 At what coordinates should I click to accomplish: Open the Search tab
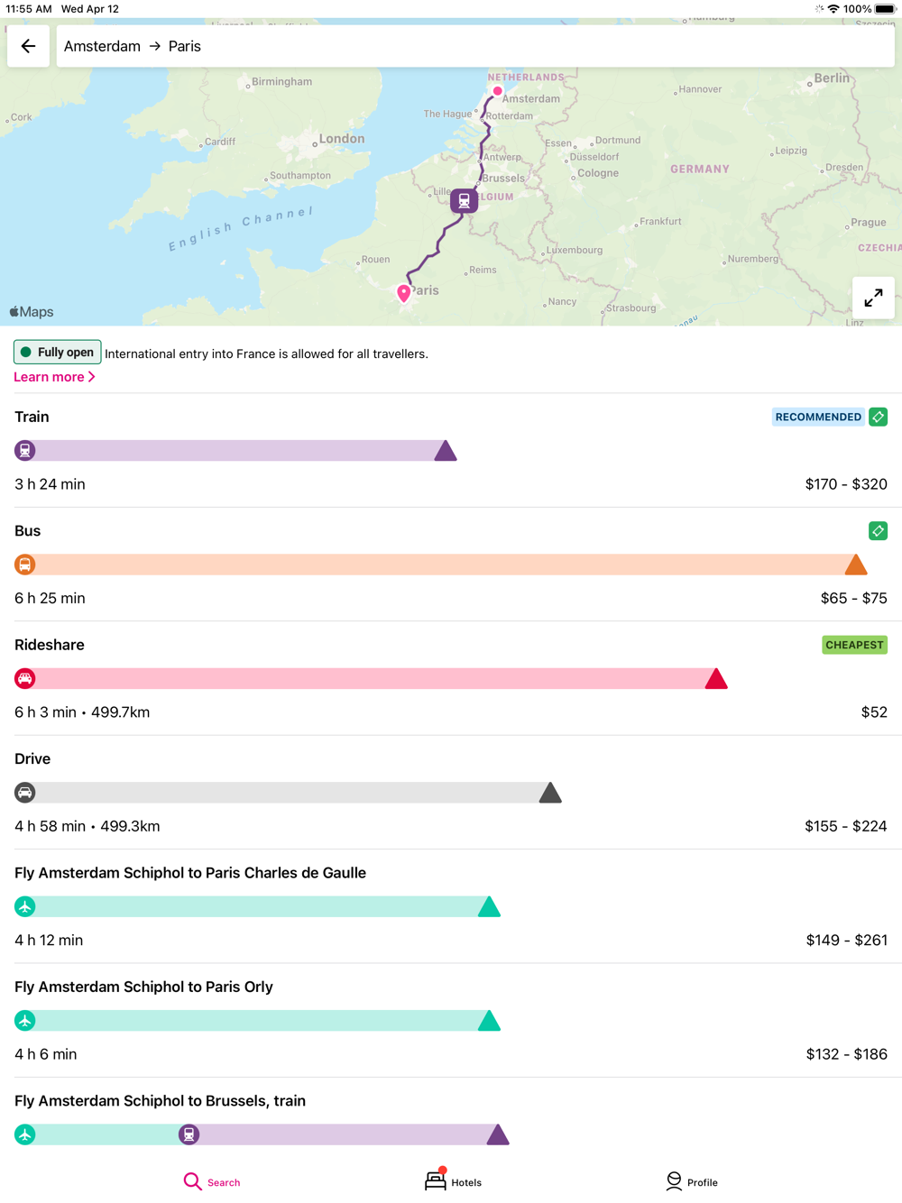coord(212,1181)
